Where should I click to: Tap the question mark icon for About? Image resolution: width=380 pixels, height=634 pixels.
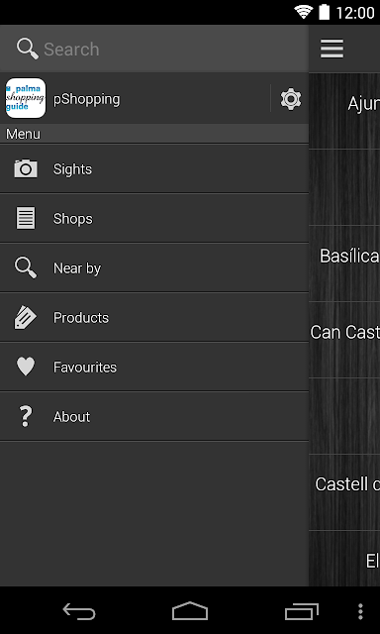pos(26,416)
